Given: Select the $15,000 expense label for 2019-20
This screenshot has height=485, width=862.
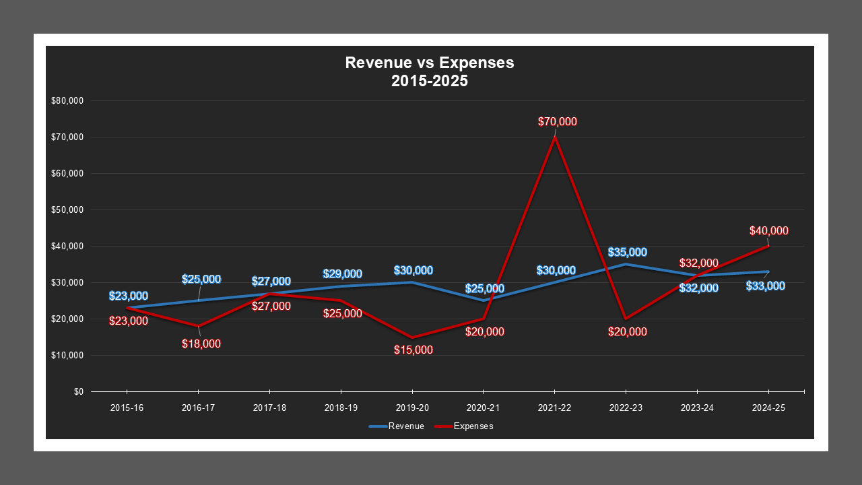Looking at the screenshot, I should [413, 350].
